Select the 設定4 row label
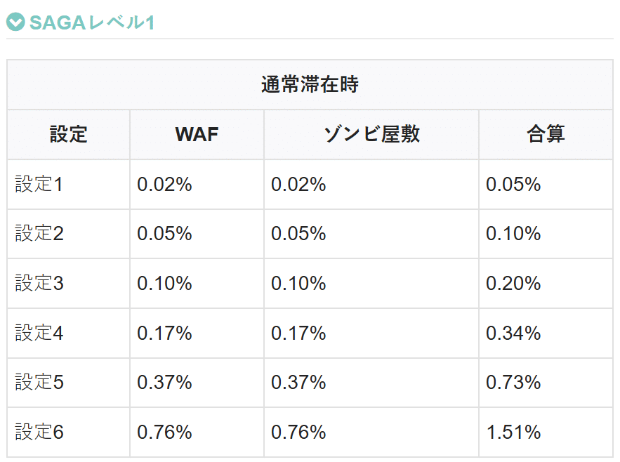 39,333
